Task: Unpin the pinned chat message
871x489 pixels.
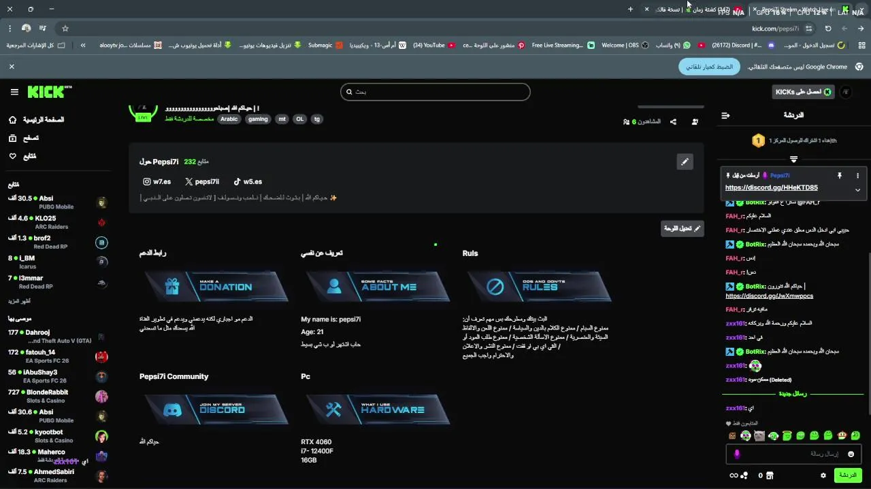Action: coord(839,175)
